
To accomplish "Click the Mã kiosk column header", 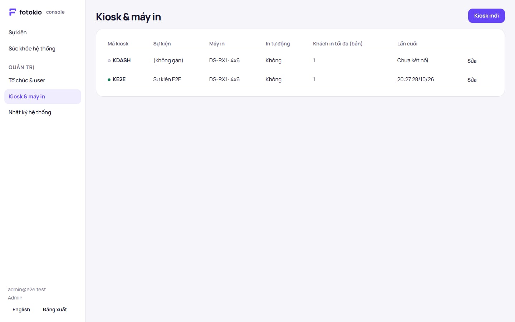I will point(118,44).
